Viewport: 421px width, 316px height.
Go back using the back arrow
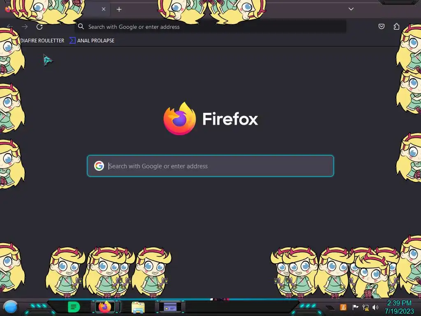(10, 27)
